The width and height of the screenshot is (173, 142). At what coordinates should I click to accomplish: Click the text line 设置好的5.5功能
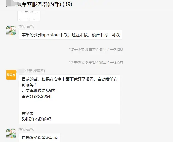37,96
